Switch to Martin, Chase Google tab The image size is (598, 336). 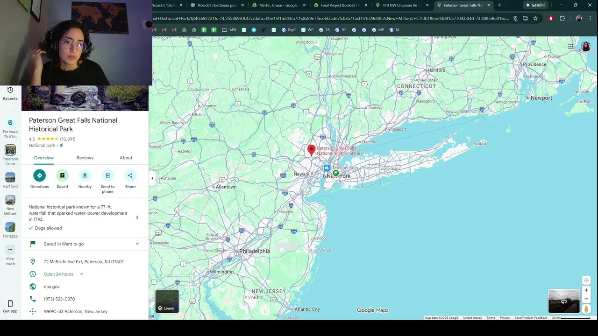coord(278,5)
